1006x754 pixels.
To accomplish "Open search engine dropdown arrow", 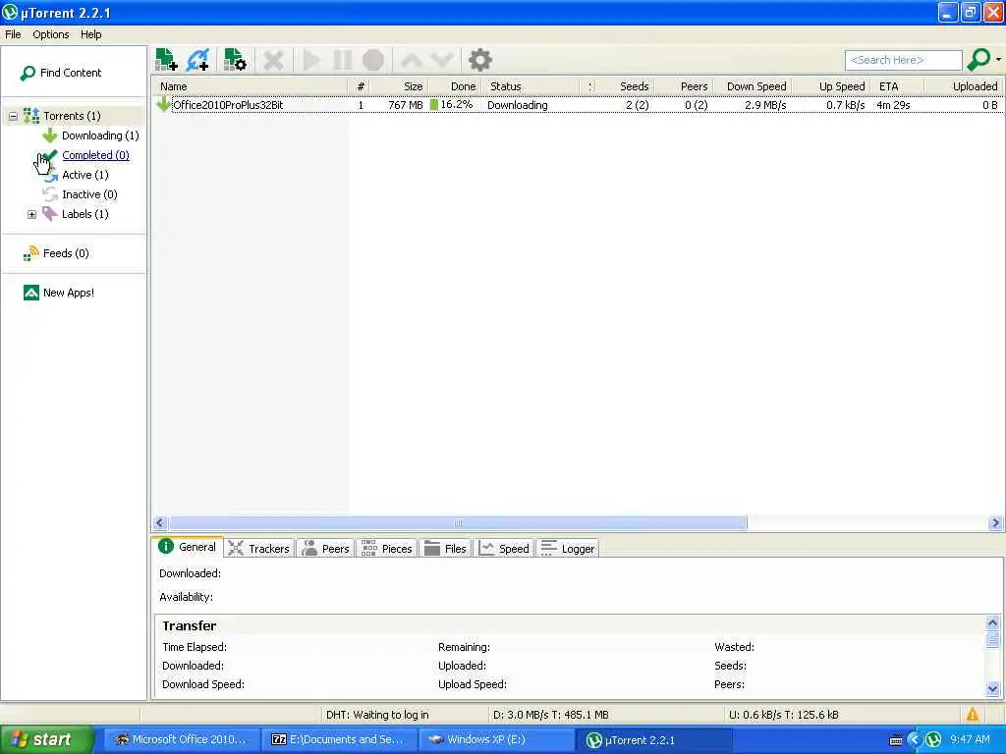I will pos(998,60).
